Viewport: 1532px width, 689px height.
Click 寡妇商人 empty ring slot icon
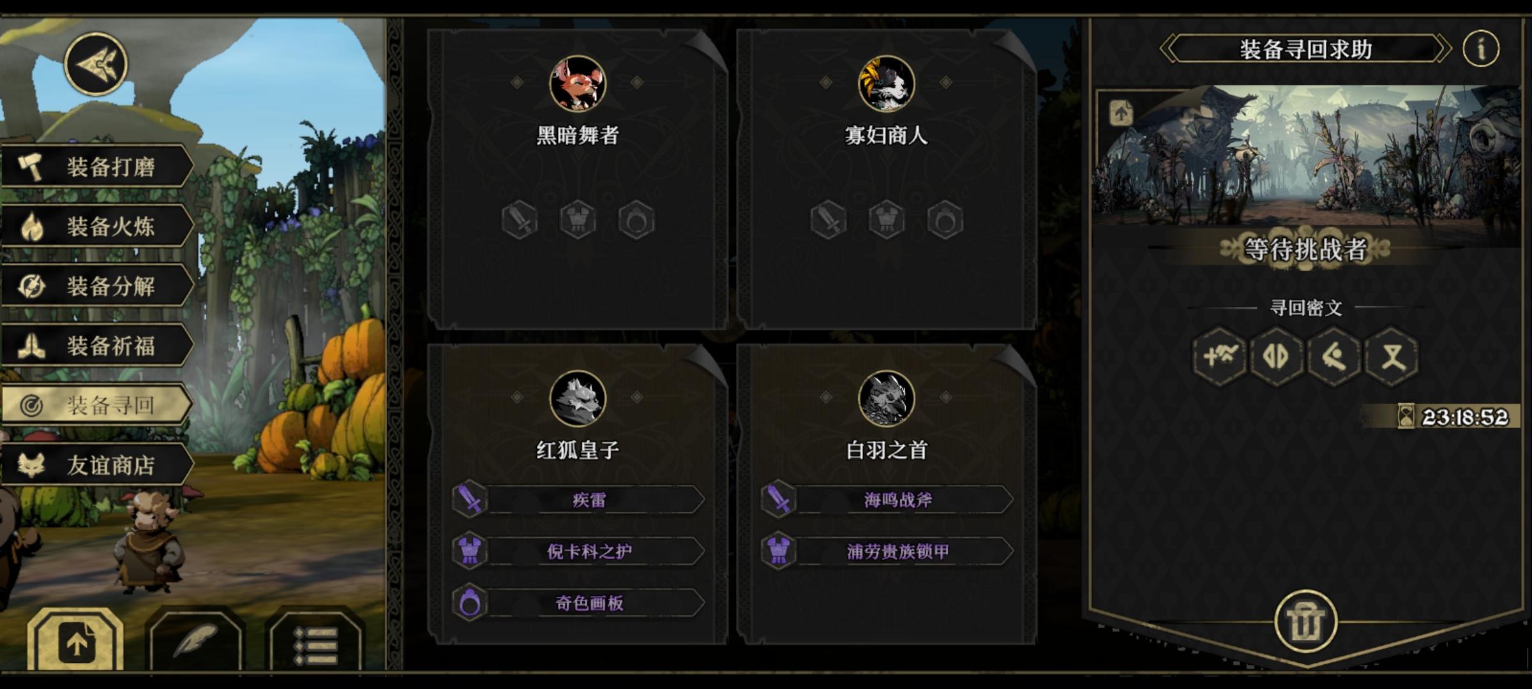pos(945,220)
